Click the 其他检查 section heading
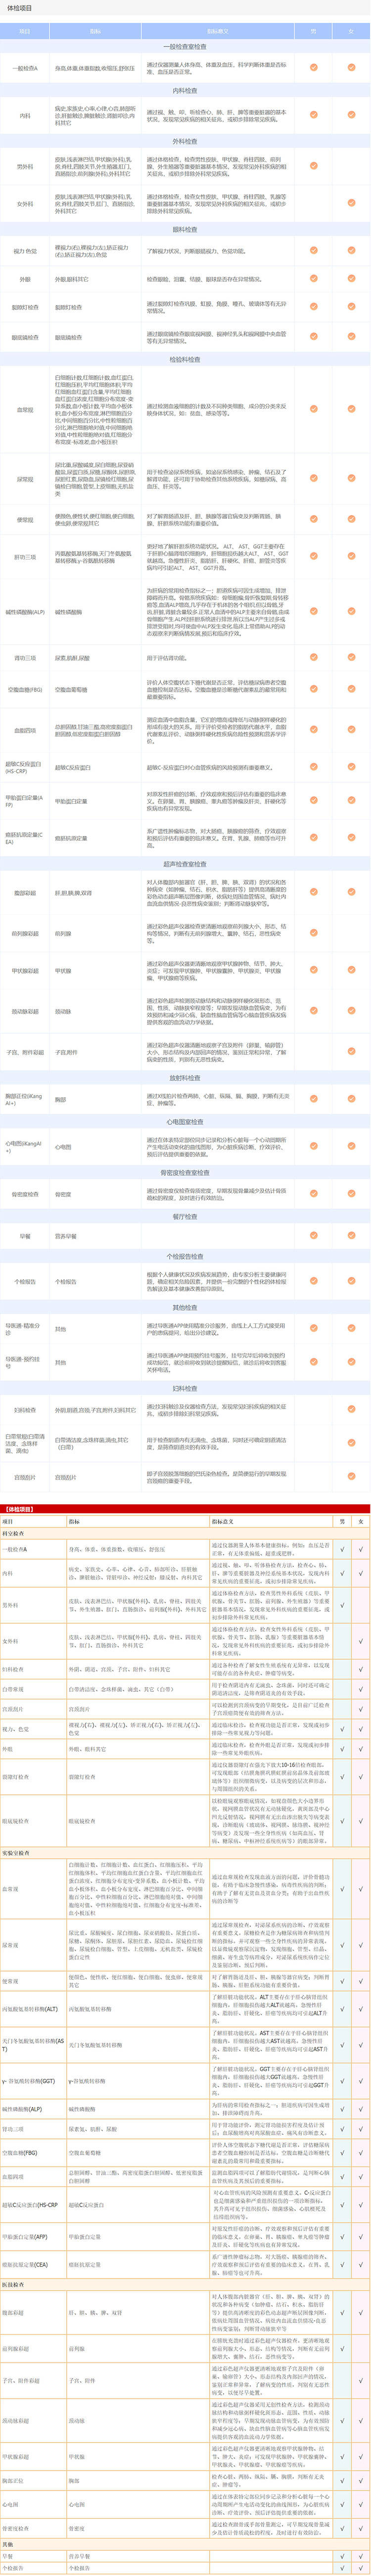This screenshot has height=2576, width=371. point(185,1307)
